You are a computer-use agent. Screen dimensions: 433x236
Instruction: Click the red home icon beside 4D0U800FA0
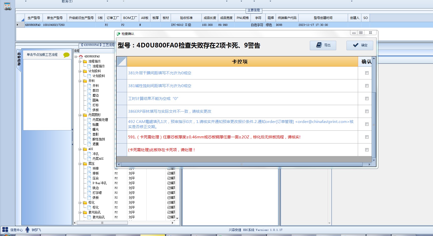pyautogui.click(x=81, y=56)
